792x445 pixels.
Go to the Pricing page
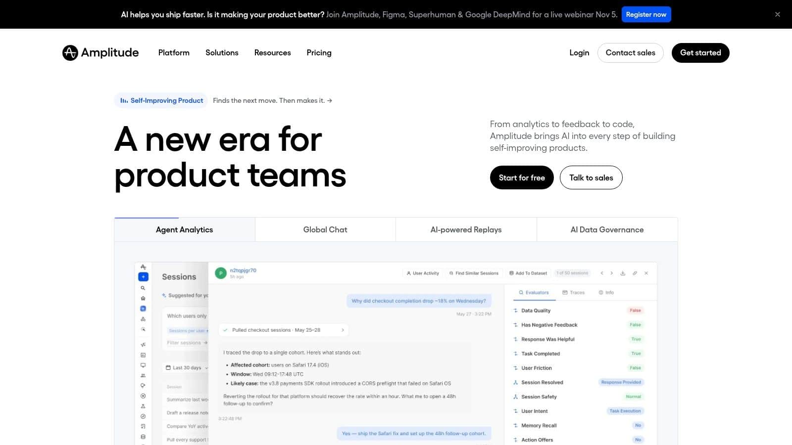[319, 52]
